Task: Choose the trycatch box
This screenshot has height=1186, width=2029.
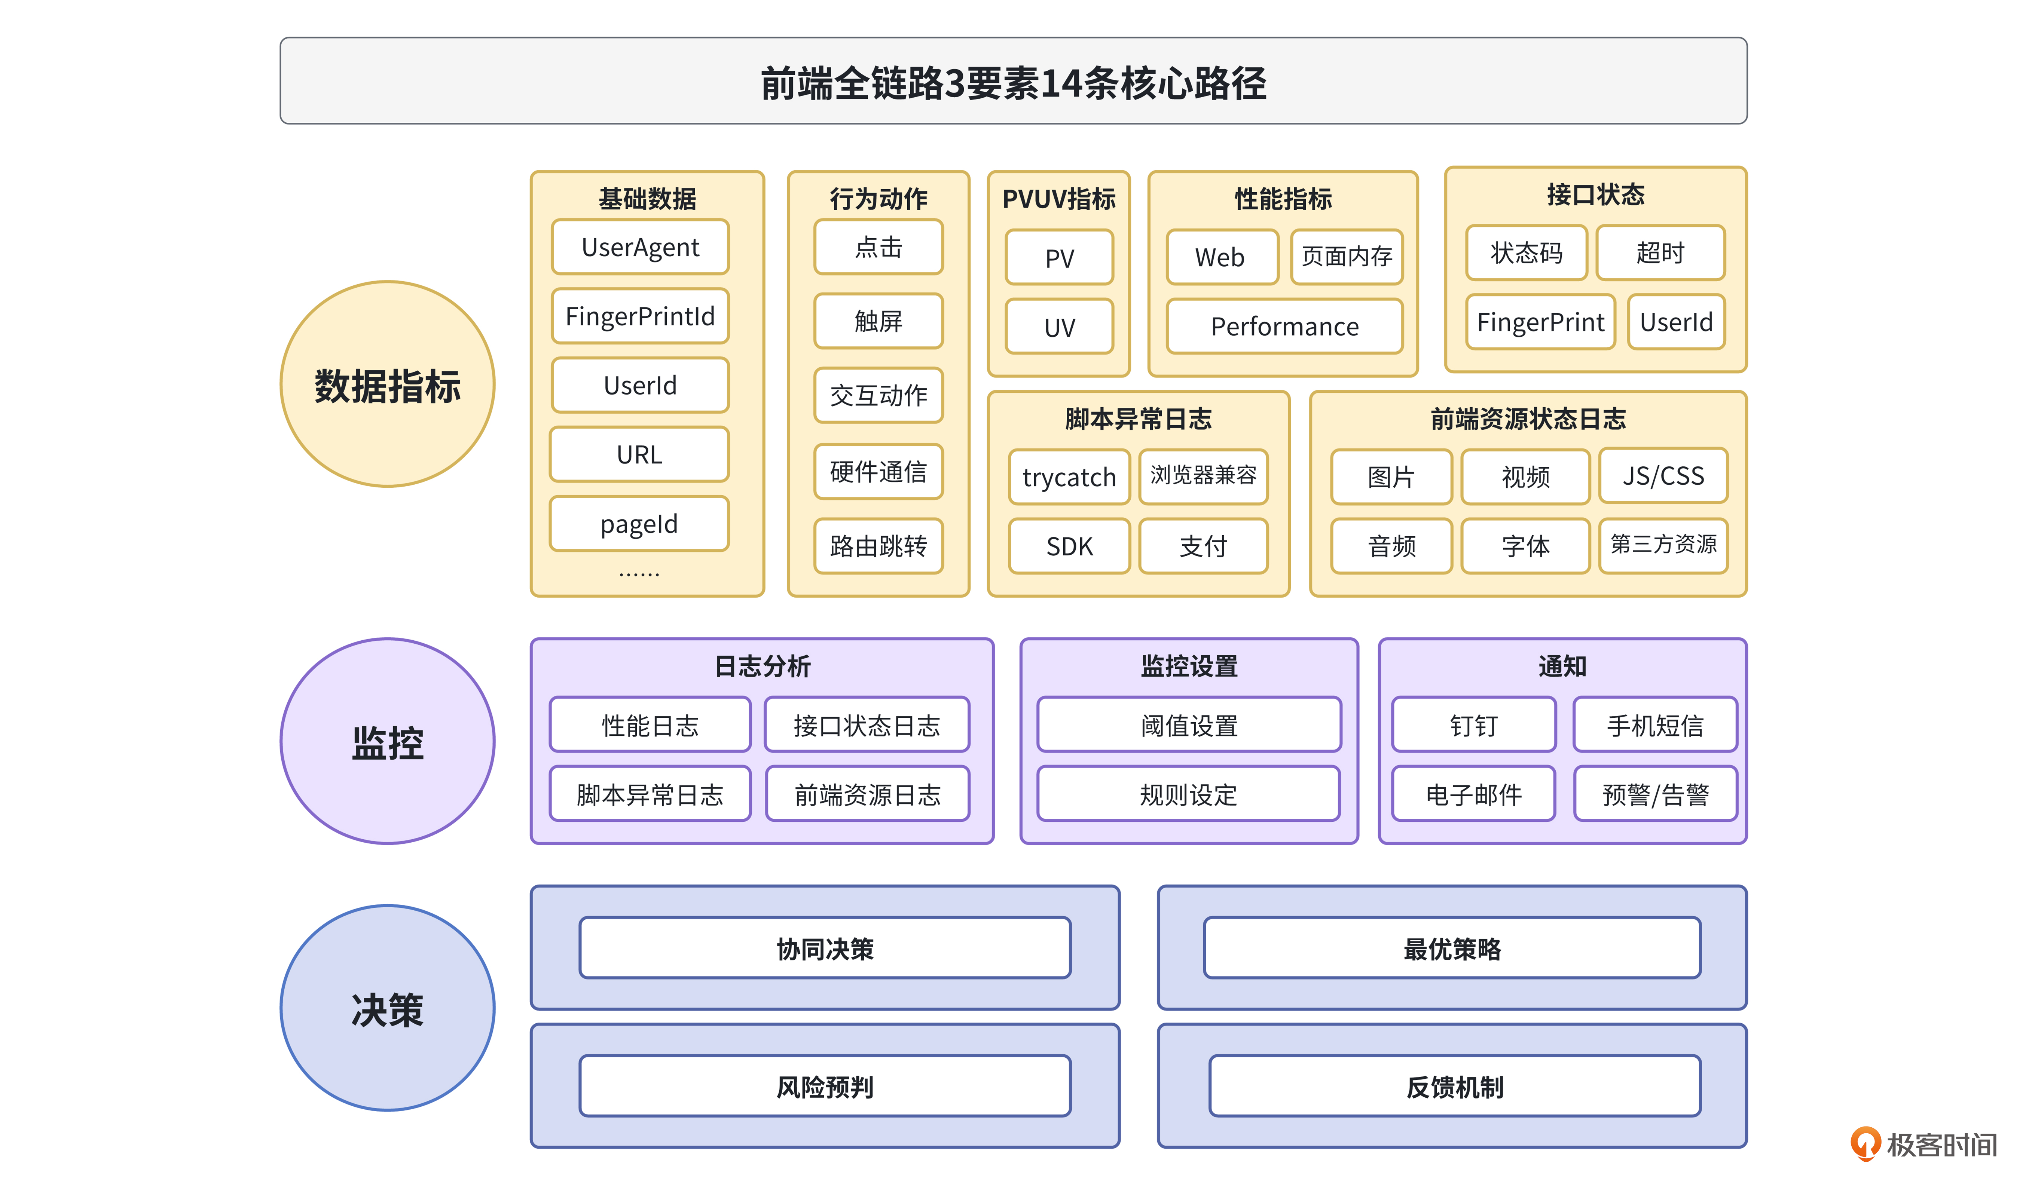Action: pyautogui.click(x=1069, y=477)
